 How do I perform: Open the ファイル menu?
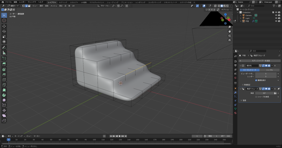click(x=8, y=2)
